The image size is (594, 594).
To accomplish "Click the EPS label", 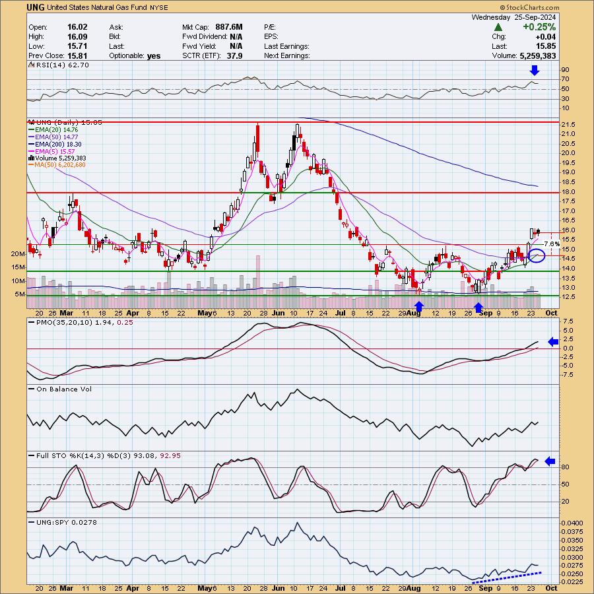I will pyautogui.click(x=271, y=37).
